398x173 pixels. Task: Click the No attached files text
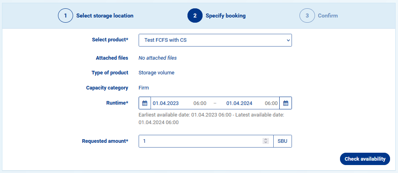tap(158, 58)
